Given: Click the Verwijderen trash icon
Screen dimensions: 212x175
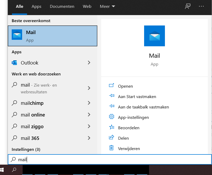Looking at the screenshot, I should click(111, 148).
